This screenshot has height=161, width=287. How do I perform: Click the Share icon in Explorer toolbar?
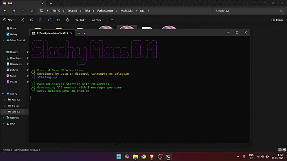click(x=58, y=20)
